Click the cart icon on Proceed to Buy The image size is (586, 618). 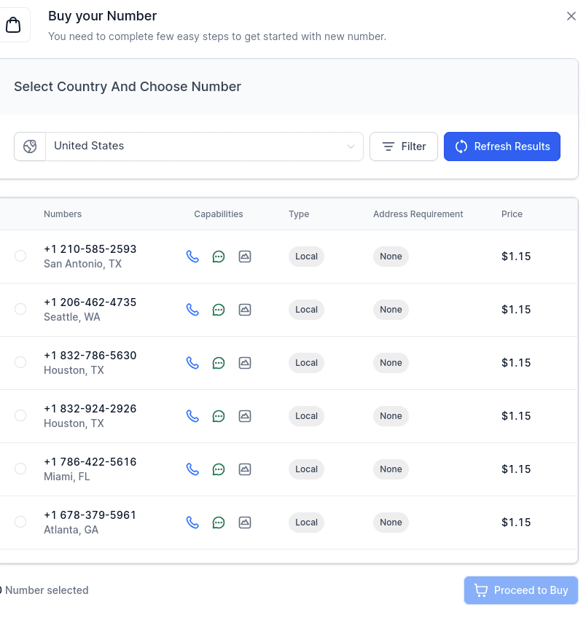(482, 590)
